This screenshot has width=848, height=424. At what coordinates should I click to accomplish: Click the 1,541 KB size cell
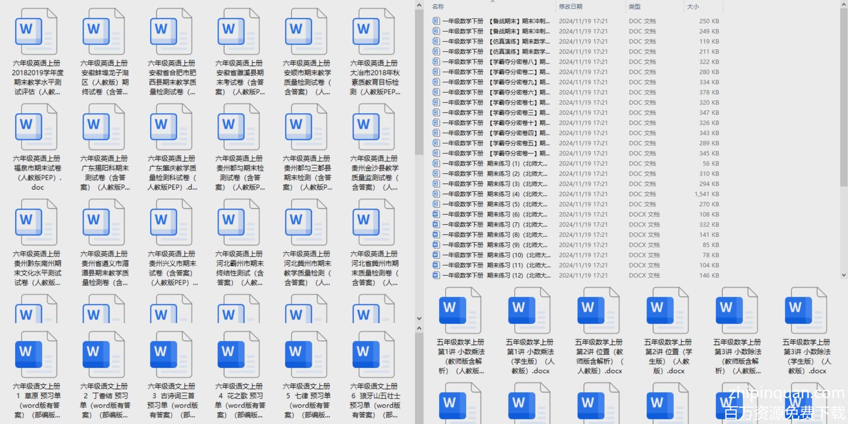707,194
